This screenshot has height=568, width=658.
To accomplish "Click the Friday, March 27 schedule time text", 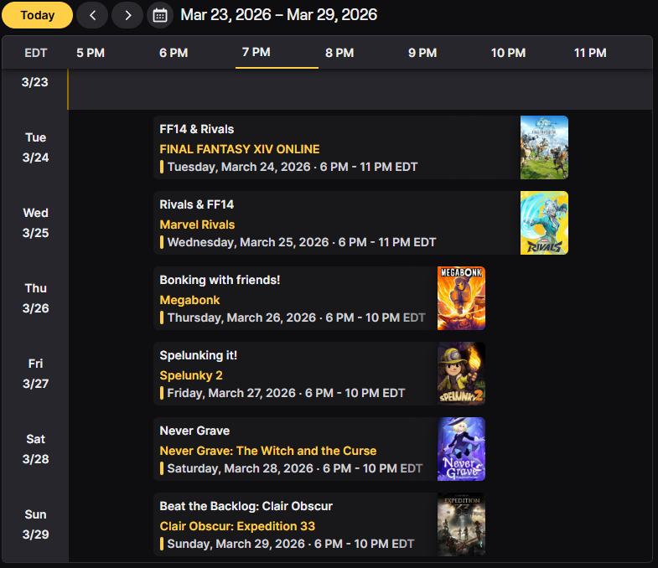I will point(286,393).
